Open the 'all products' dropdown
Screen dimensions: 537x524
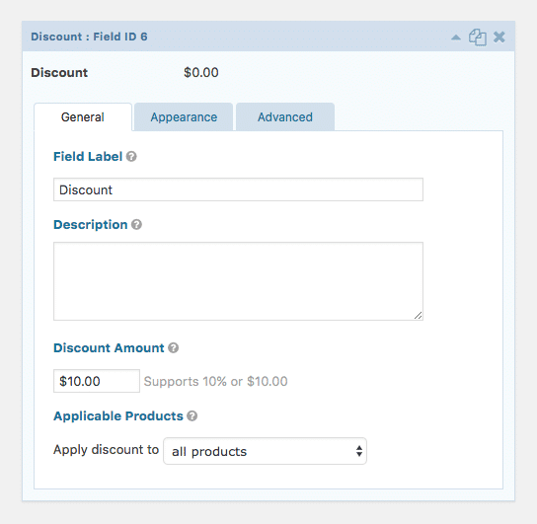(x=266, y=451)
